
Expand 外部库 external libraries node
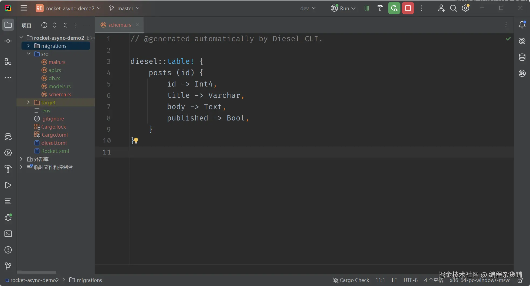[21, 159]
